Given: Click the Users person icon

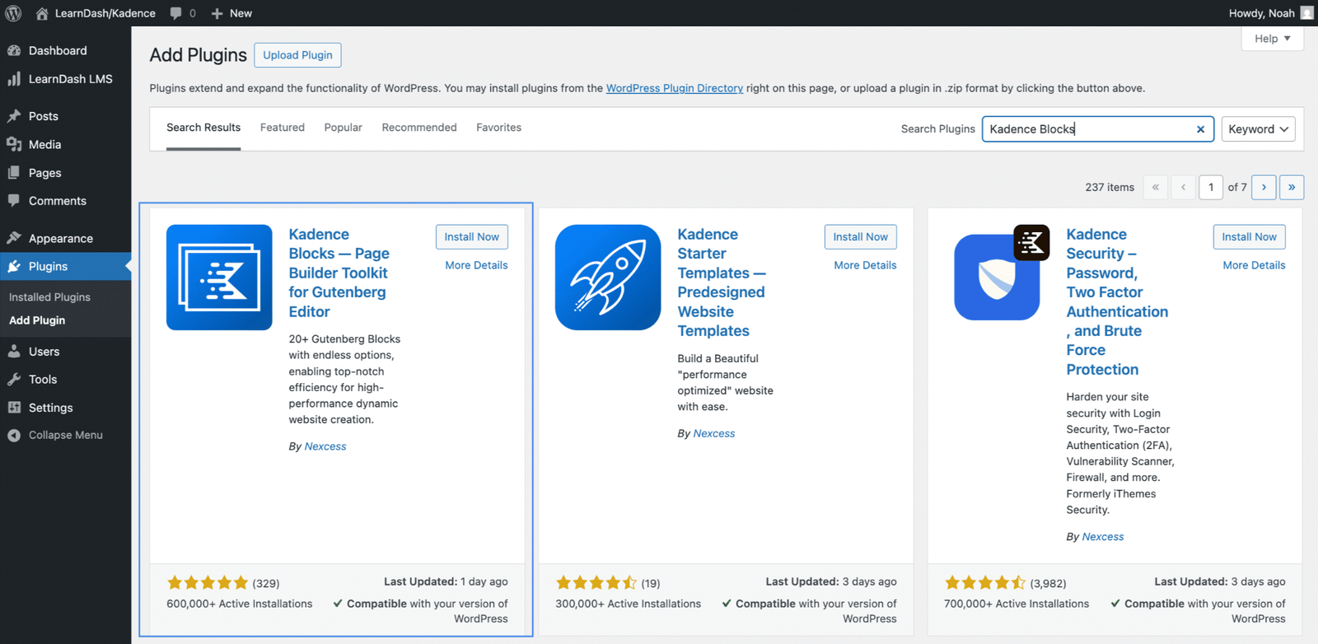Looking at the screenshot, I should [x=14, y=352].
